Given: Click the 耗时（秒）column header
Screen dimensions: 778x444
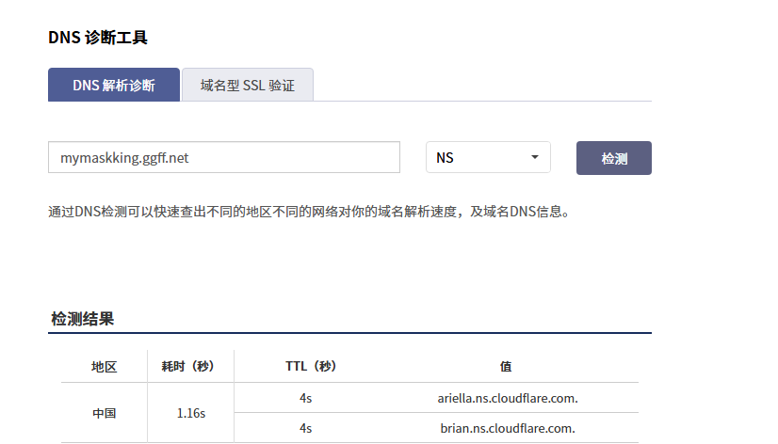Looking at the screenshot, I should pos(190,367).
